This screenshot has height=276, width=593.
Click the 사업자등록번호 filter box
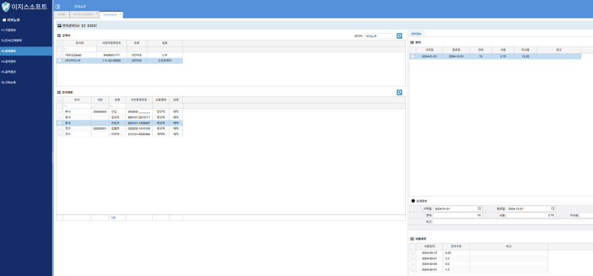tap(112, 50)
